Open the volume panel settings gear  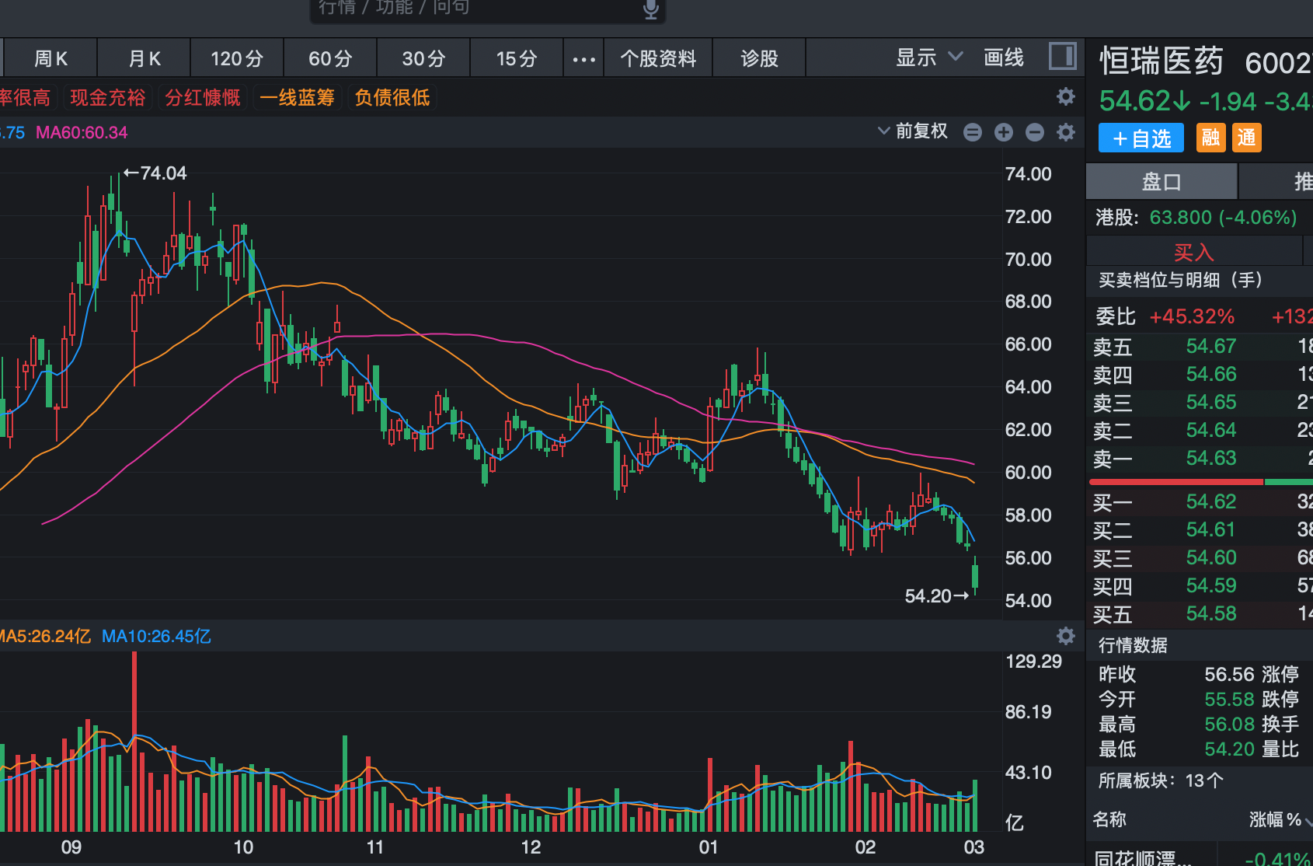click(1066, 636)
